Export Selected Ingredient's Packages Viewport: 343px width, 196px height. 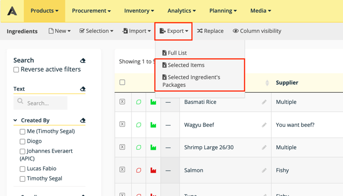click(x=191, y=81)
